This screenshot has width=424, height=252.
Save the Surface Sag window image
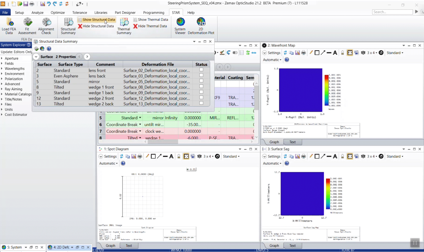[x=297, y=156]
